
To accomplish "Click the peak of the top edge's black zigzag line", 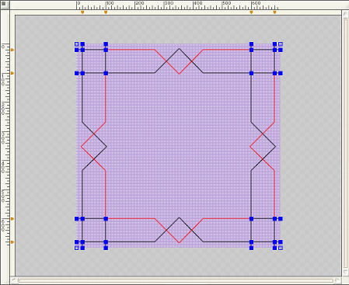I will (x=179, y=48).
